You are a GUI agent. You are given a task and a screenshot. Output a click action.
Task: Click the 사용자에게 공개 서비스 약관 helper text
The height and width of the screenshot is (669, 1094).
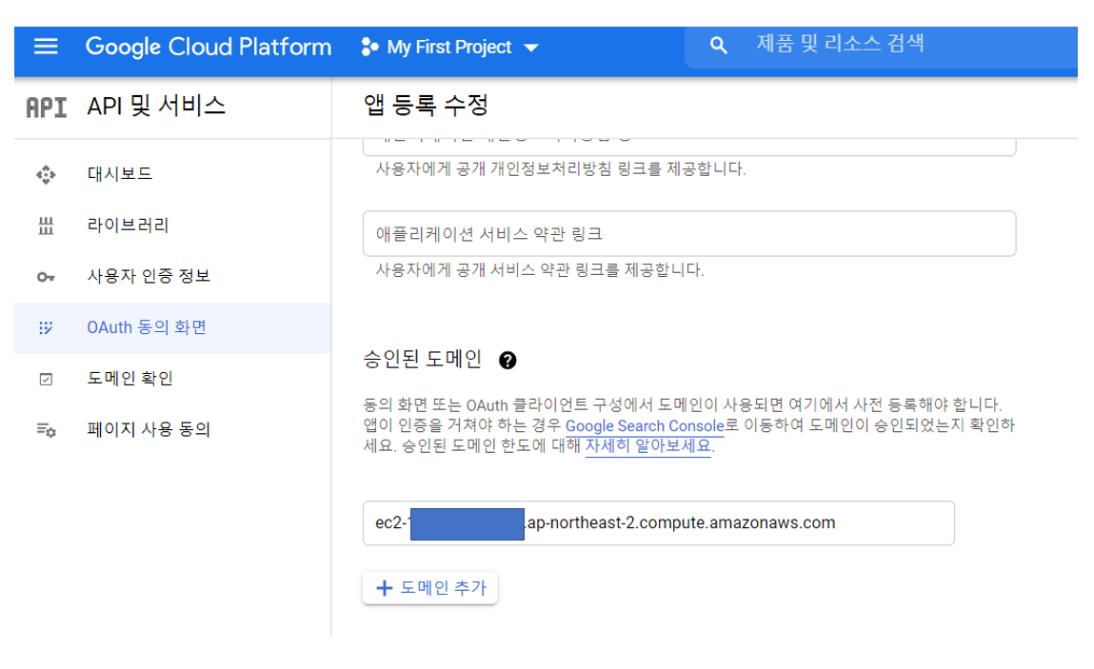tap(540, 270)
